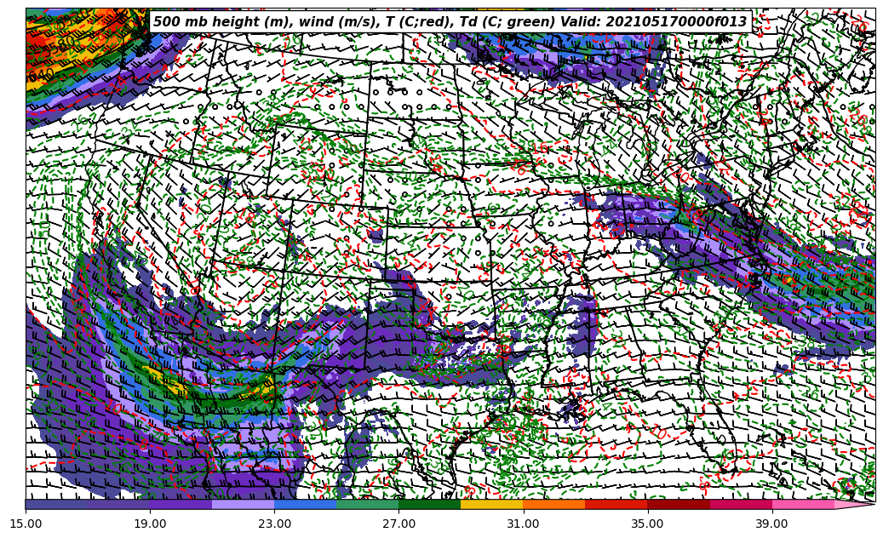Viewport: 883px width, 538px height.
Task: Pick the bright red colorbar segment
Action: [x=616, y=505]
